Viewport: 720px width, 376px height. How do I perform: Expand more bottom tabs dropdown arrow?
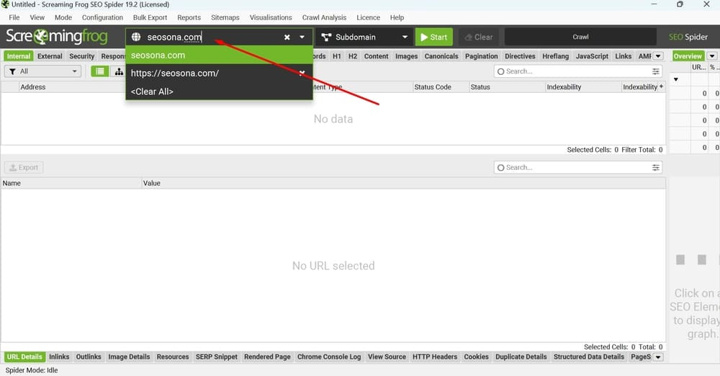click(x=658, y=357)
